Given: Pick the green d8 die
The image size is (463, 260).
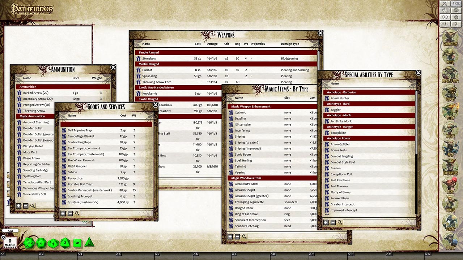Looking at the screenshot, I should pyautogui.click(x=65, y=243).
